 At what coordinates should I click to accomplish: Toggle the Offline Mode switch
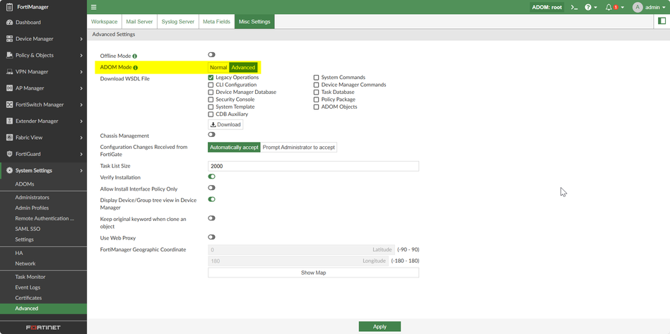click(x=211, y=54)
